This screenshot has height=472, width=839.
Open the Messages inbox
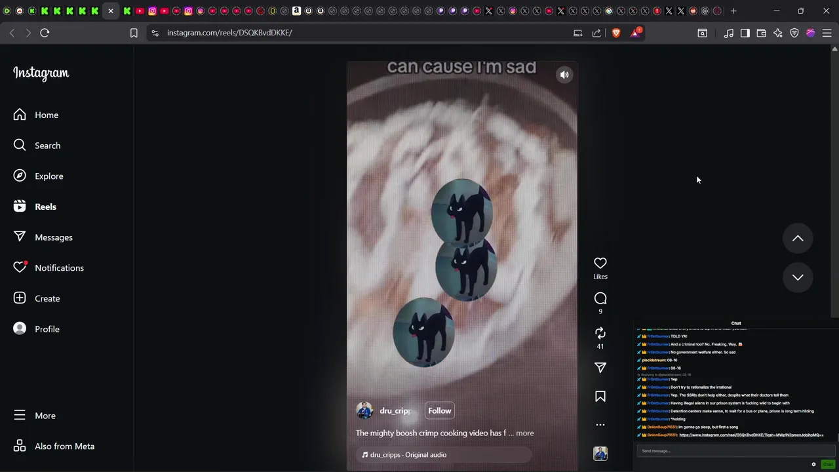[x=43, y=237]
